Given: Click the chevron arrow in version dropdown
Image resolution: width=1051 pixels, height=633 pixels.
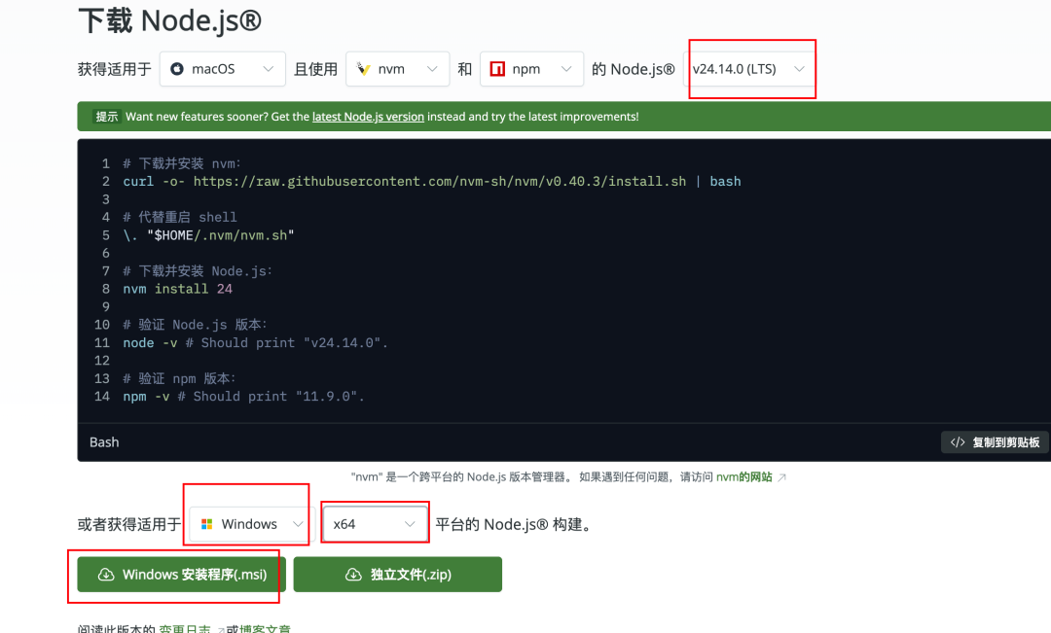Looking at the screenshot, I should [x=799, y=69].
